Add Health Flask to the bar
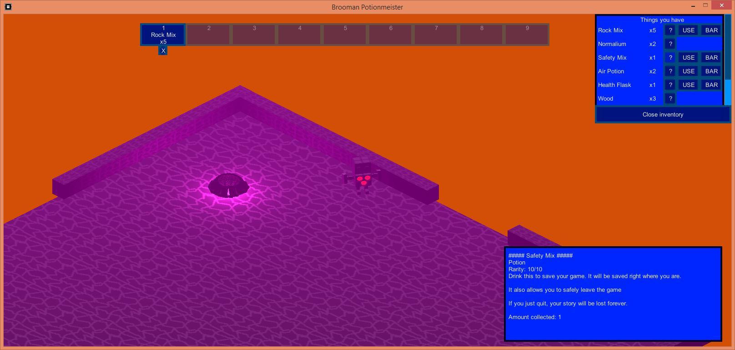 point(711,85)
